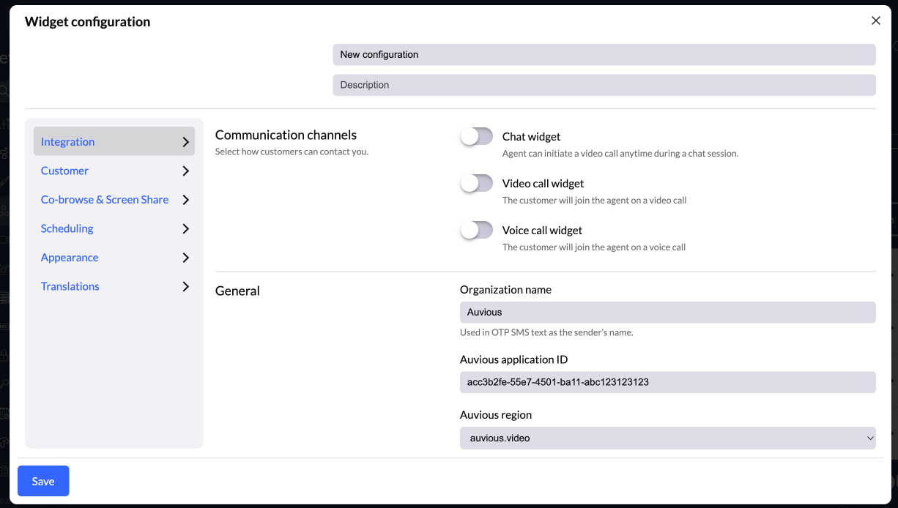Open the Scheduling section
This screenshot has height=508, width=898.
[x=67, y=228]
